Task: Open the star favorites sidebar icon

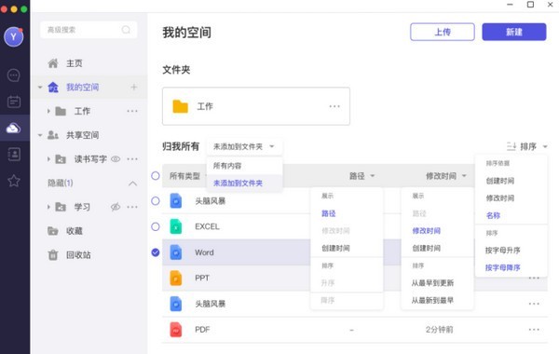Action: pyautogui.click(x=14, y=181)
